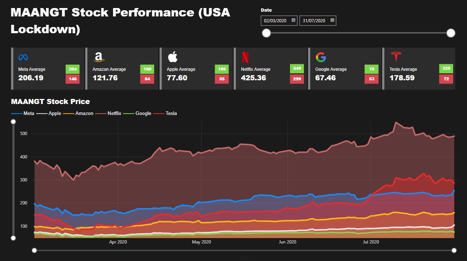Click the Apple logo icon
This screenshot has height=261, width=467.
pyautogui.click(x=173, y=57)
